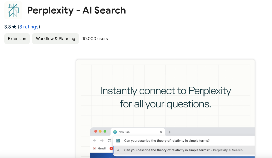
Task: Click the Perplexity extension logo icon
Action: coord(13,10)
